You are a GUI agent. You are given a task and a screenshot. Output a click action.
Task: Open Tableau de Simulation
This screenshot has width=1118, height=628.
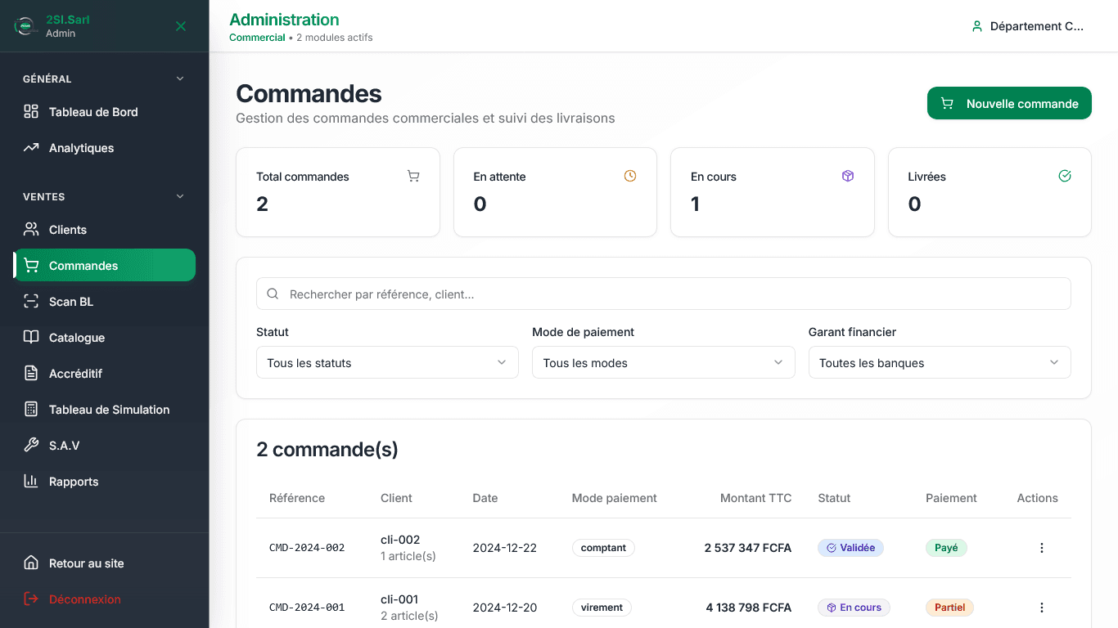105,410
